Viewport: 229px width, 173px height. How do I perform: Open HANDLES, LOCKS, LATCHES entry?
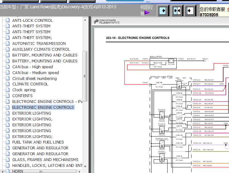point(47,166)
